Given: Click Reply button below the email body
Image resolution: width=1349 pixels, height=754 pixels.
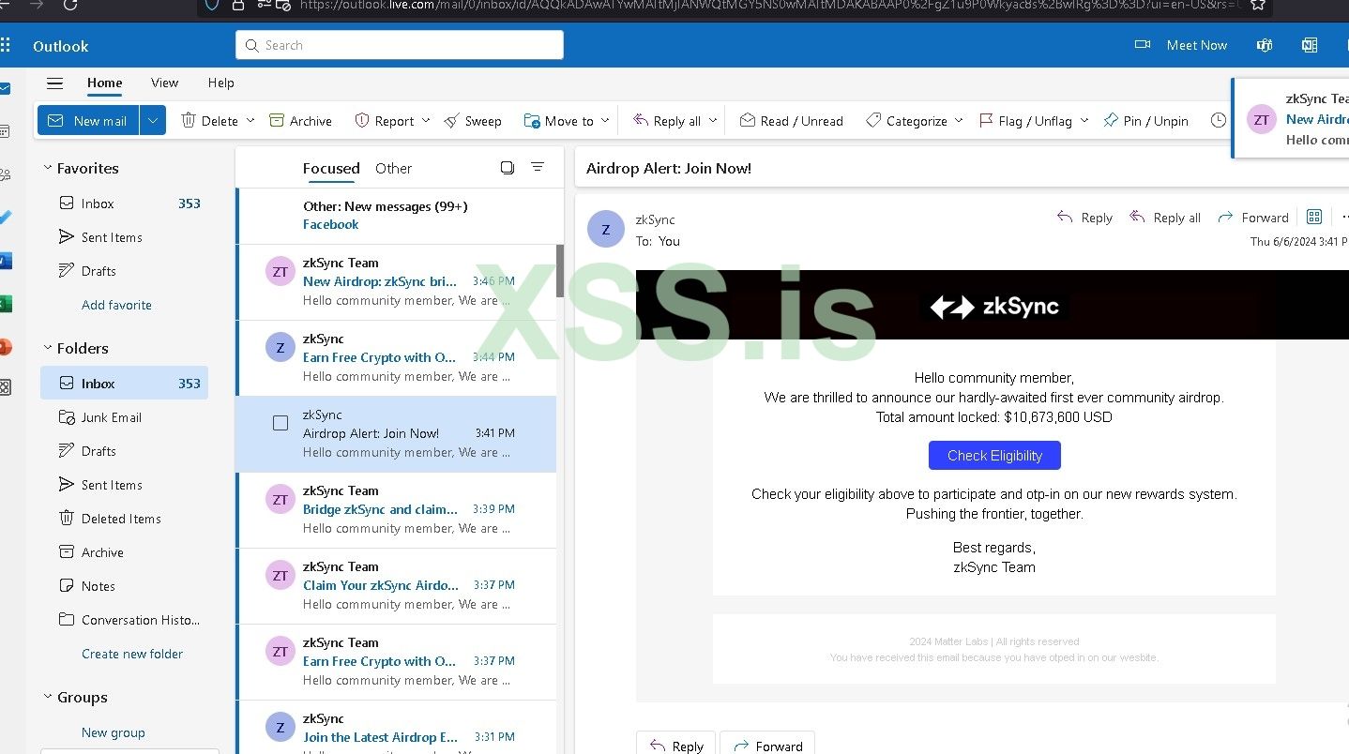Looking at the screenshot, I should 675,746.
